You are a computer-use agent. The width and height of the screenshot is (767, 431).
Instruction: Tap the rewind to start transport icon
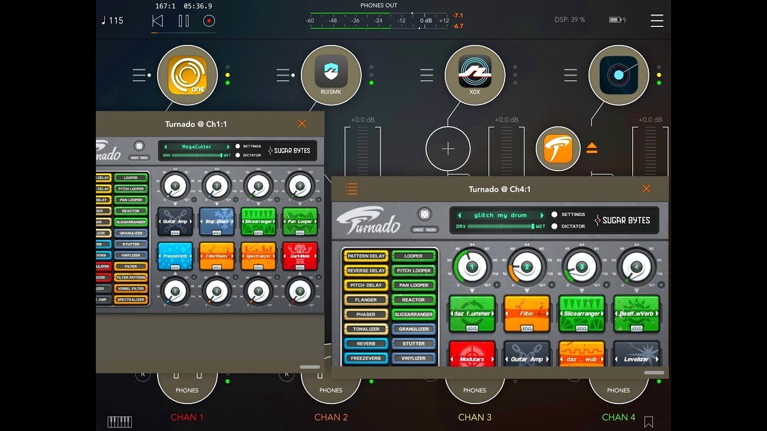click(157, 21)
